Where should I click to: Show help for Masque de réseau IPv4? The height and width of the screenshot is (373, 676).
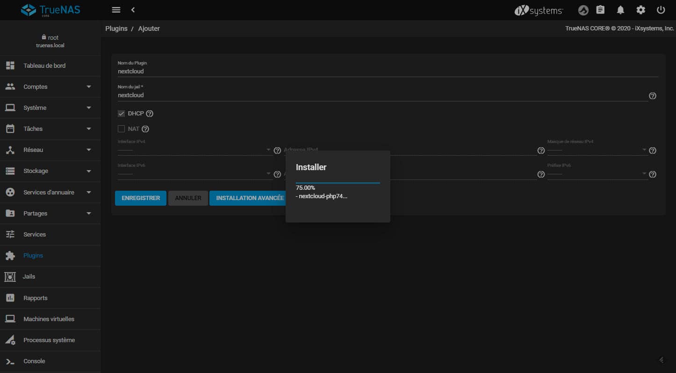(x=653, y=151)
